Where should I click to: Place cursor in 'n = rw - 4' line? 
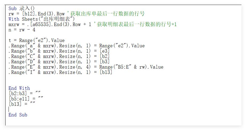(22, 30)
